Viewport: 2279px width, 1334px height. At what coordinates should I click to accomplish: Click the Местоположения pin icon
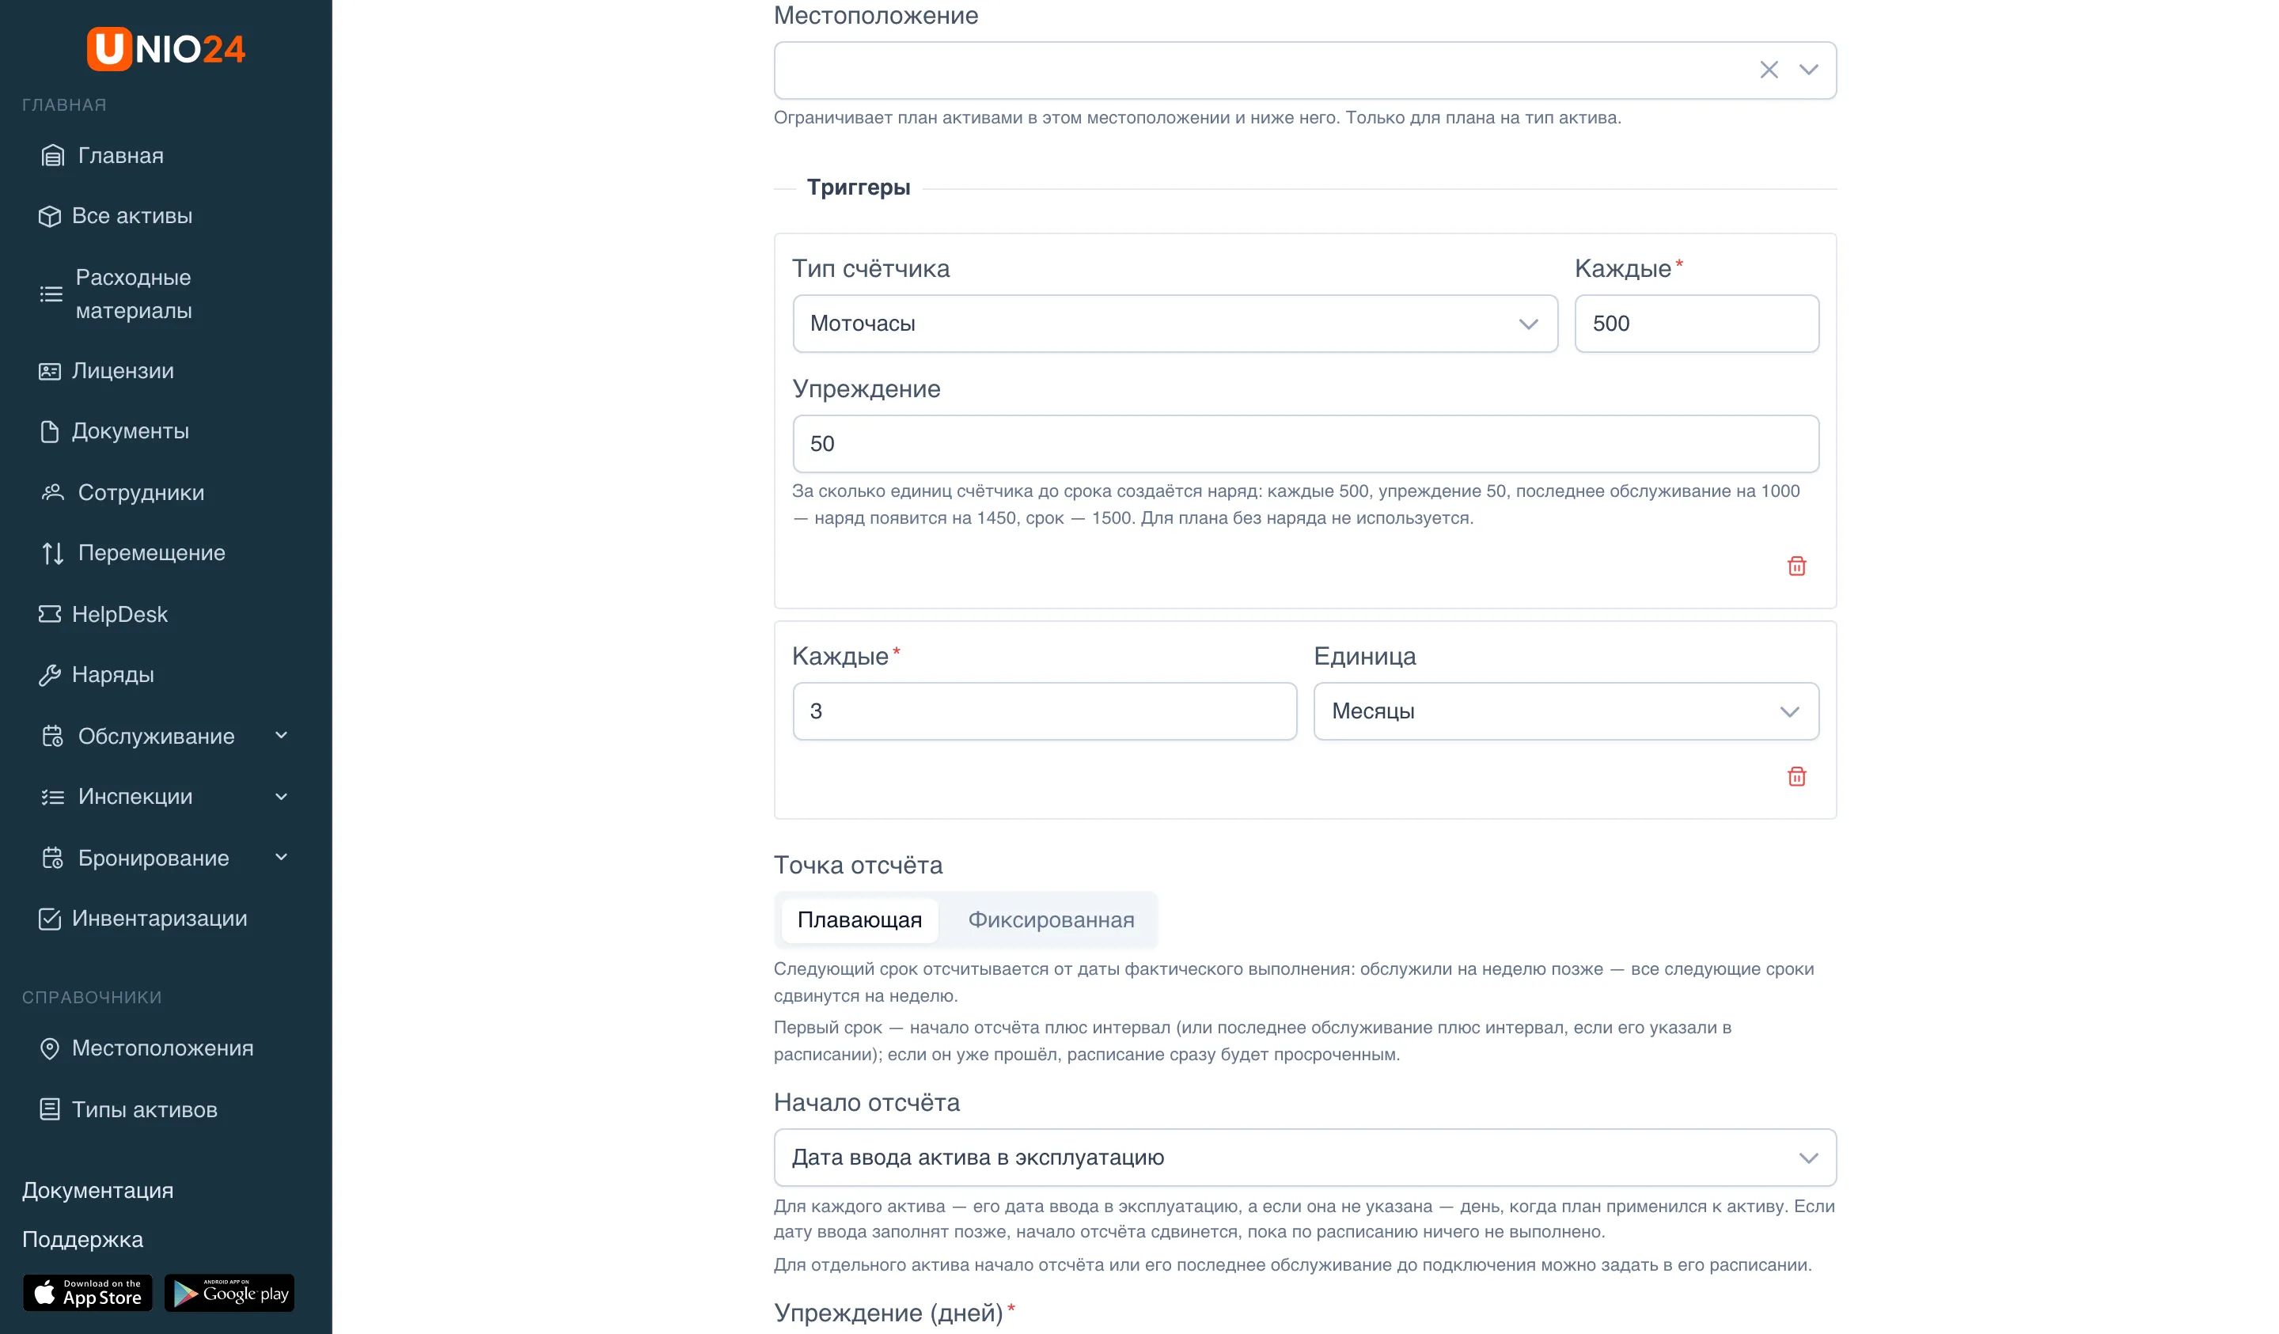tap(50, 1048)
